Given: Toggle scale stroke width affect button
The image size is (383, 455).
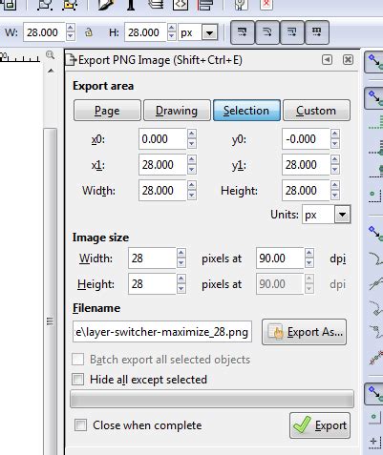Looking at the screenshot, I should point(243,32).
